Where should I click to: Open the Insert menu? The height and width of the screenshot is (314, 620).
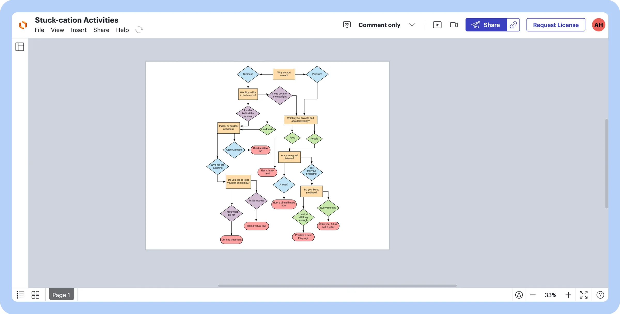click(x=79, y=30)
